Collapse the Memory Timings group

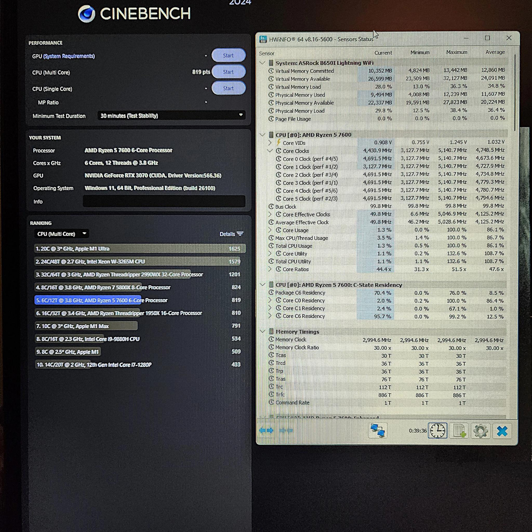pyautogui.click(x=262, y=331)
